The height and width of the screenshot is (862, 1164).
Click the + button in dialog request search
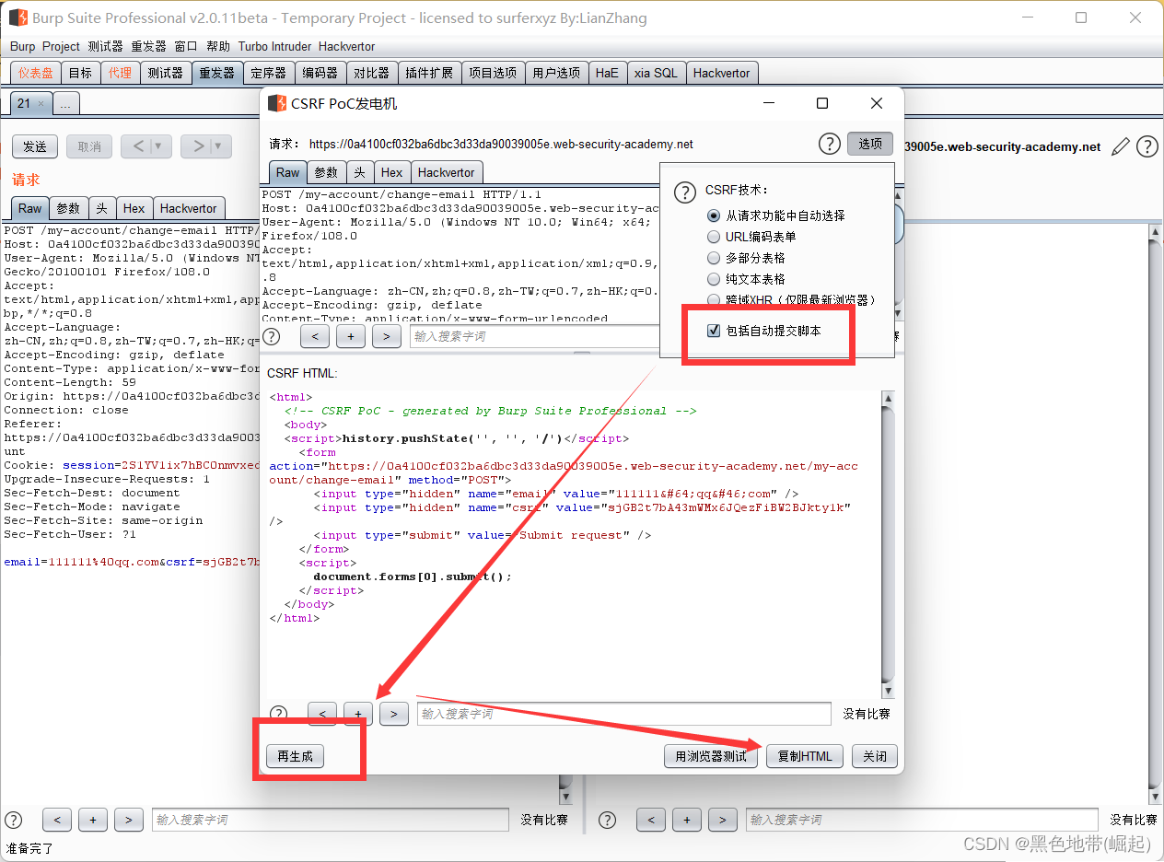pyautogui.click(x=351, y=336)
